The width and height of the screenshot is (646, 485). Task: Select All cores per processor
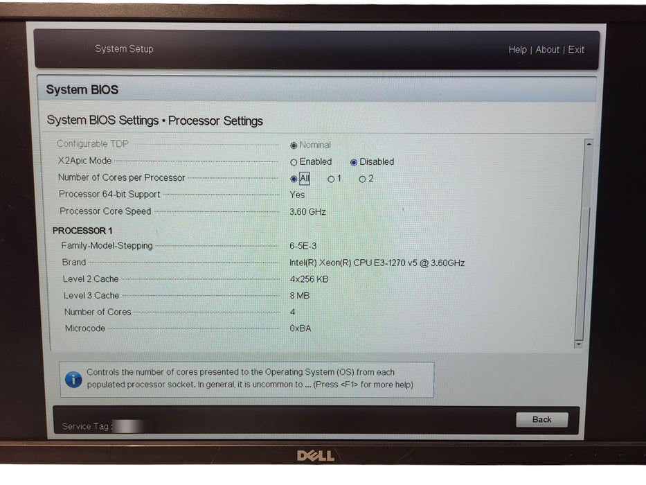pos(294,179)
